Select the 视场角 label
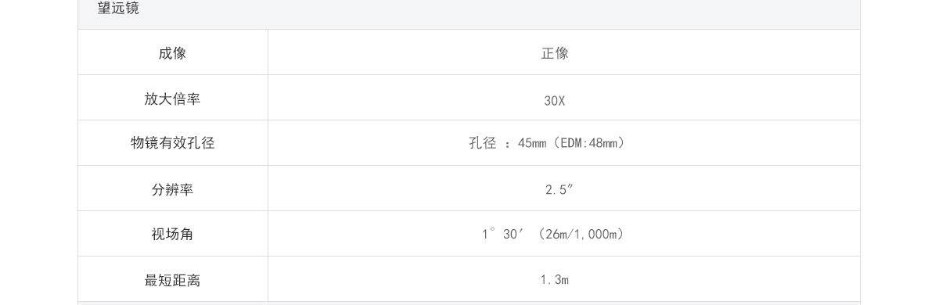Viewport: 939px width, 305px height. 172,234
